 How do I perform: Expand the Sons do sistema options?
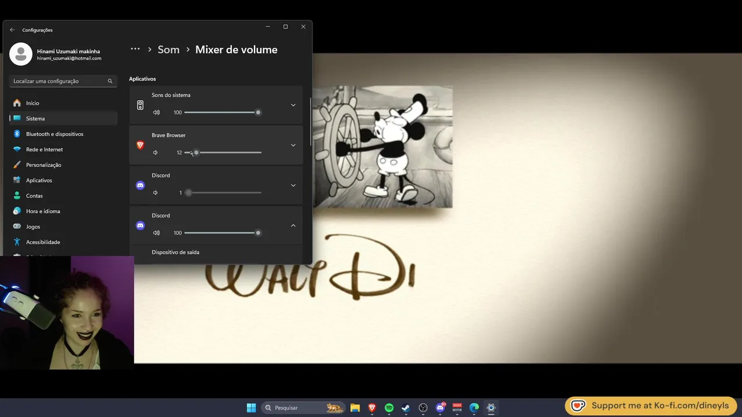(x=293, y=105)
